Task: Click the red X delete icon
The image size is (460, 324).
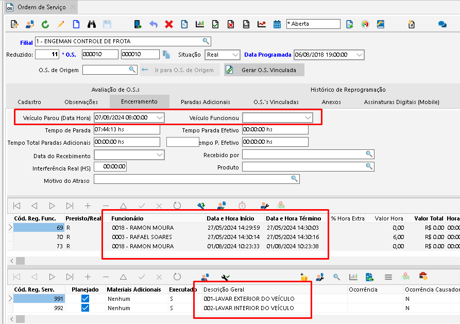Action: coord(169,24)
